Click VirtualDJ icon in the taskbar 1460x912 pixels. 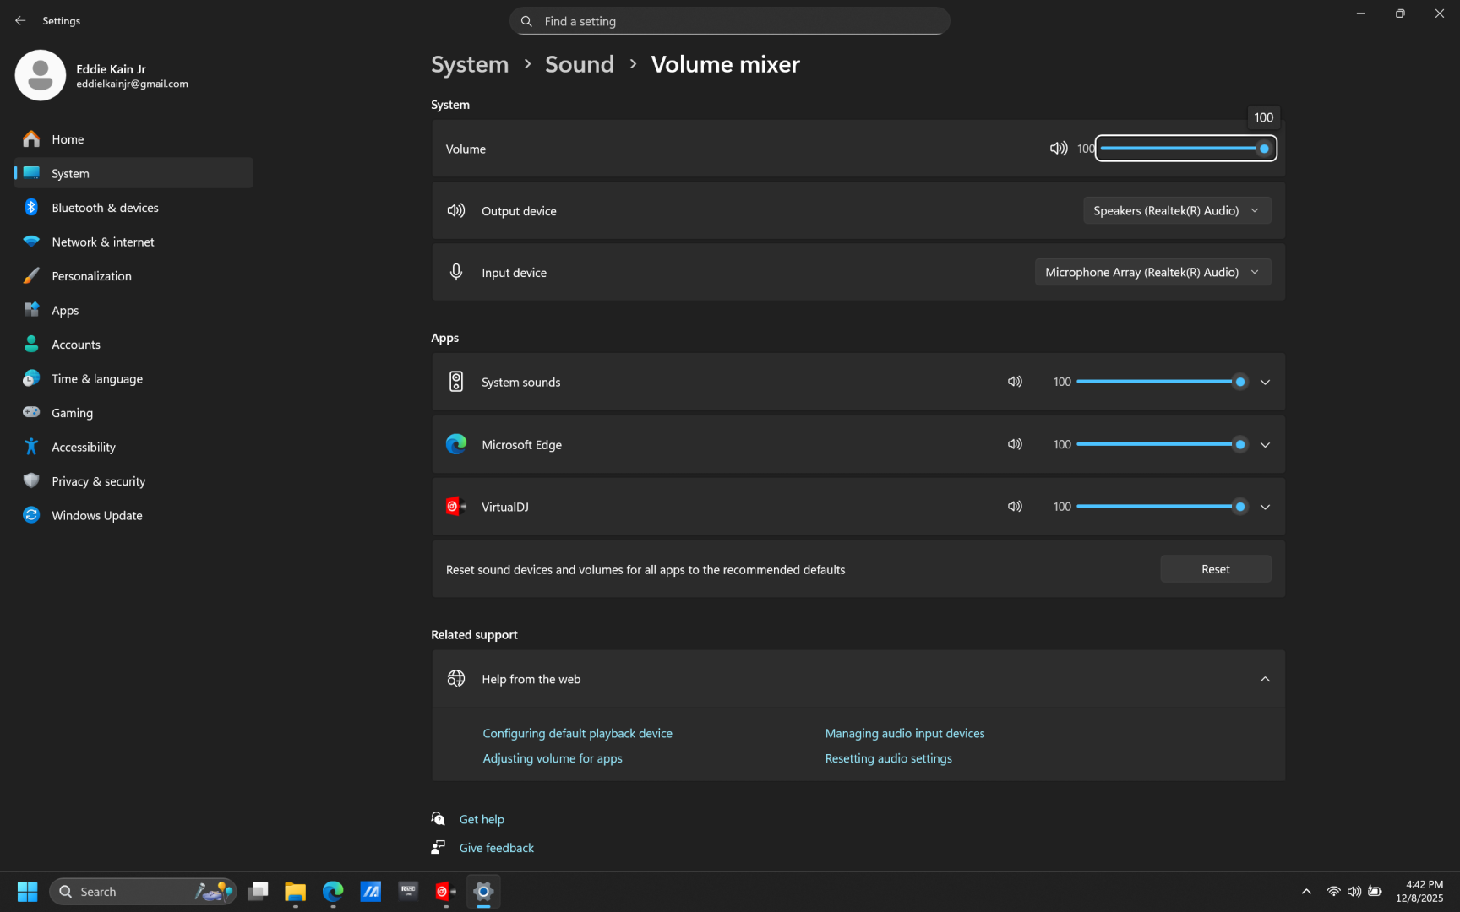(445, 892)
